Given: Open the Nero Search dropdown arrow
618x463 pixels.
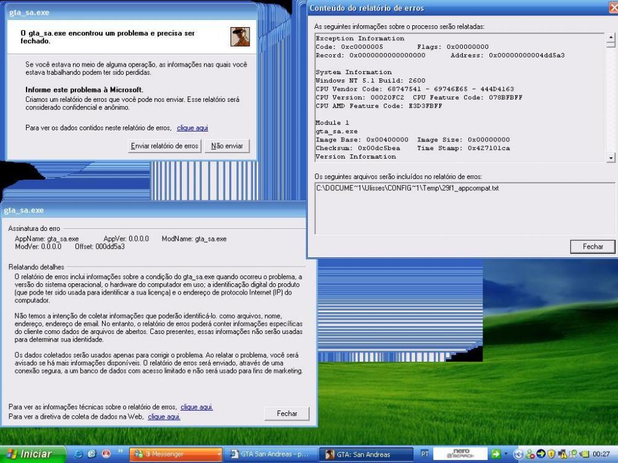Looking at the screenshot, I should point(505,454).
